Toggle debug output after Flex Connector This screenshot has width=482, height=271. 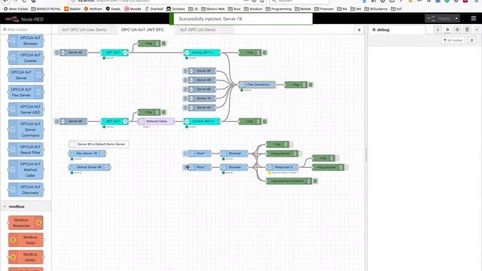click(310, 84)
